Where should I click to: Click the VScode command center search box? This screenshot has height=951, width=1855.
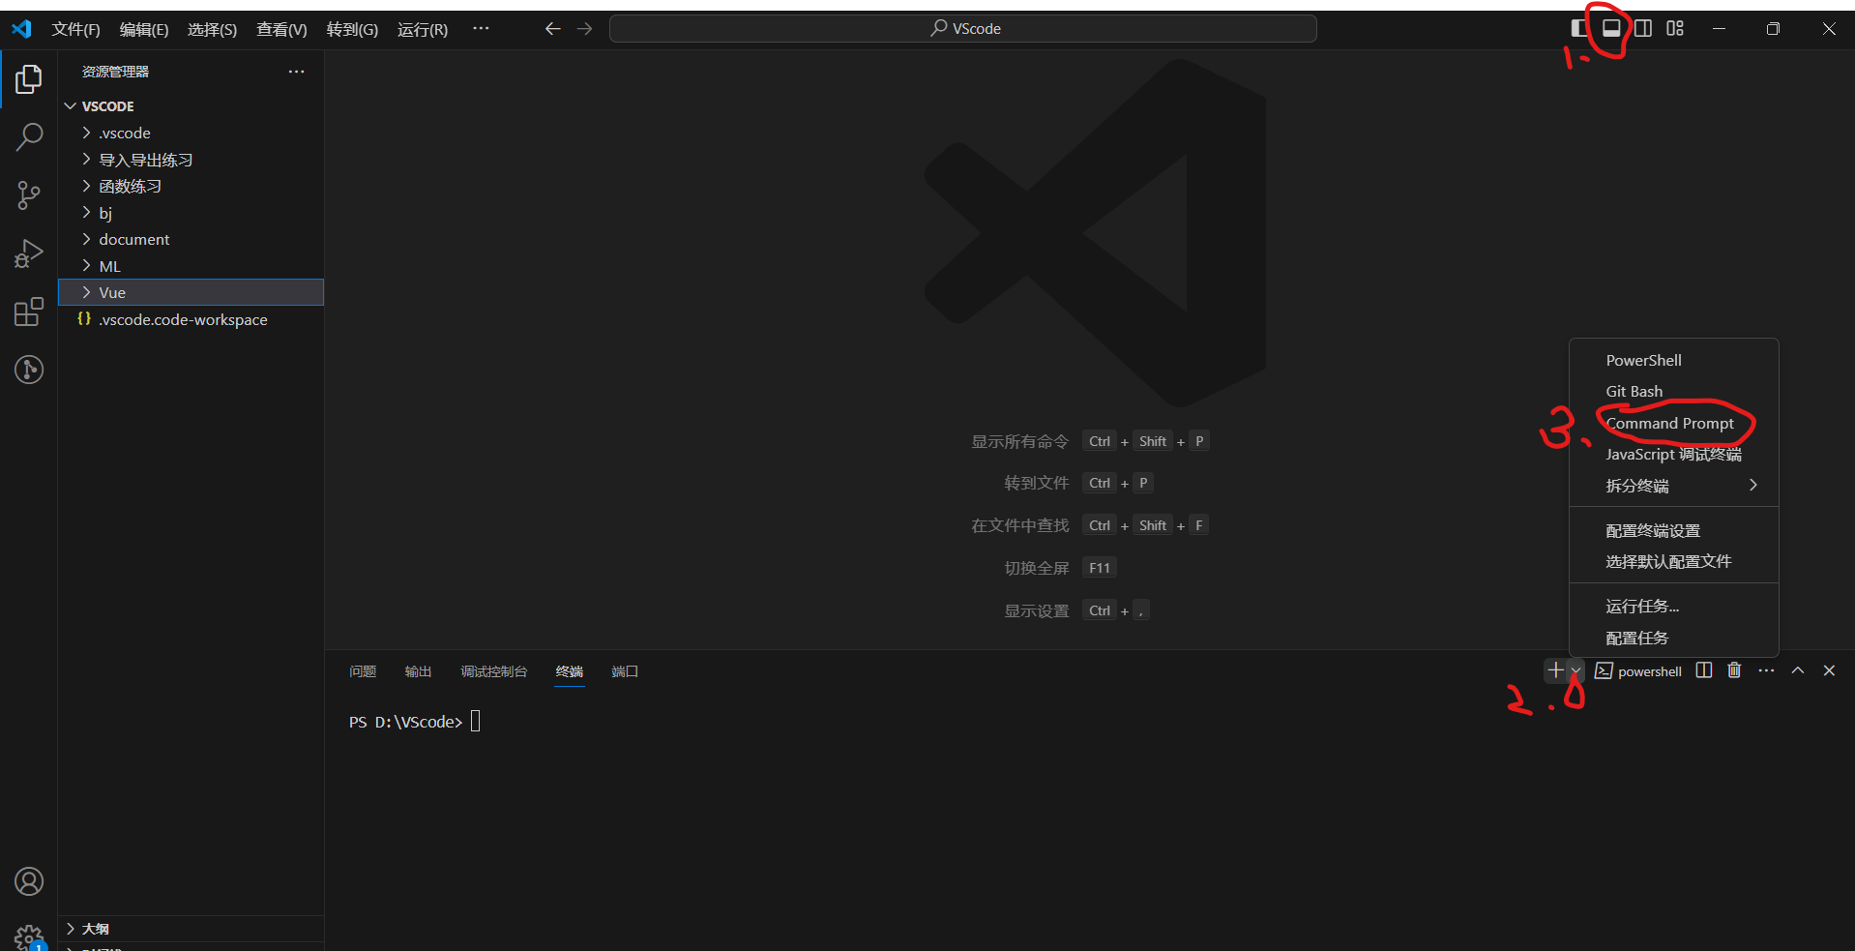point(962,29)
